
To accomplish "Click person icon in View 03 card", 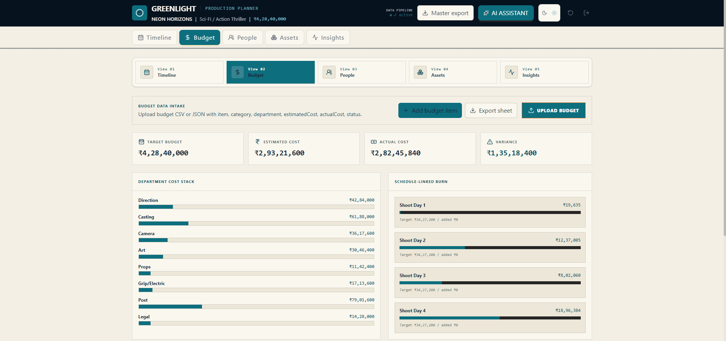I will point(329,72).
